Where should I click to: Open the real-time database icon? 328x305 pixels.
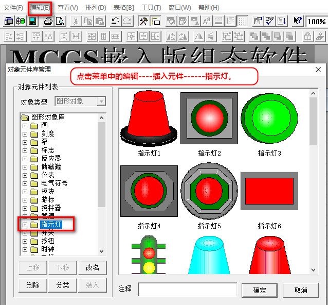21,21
